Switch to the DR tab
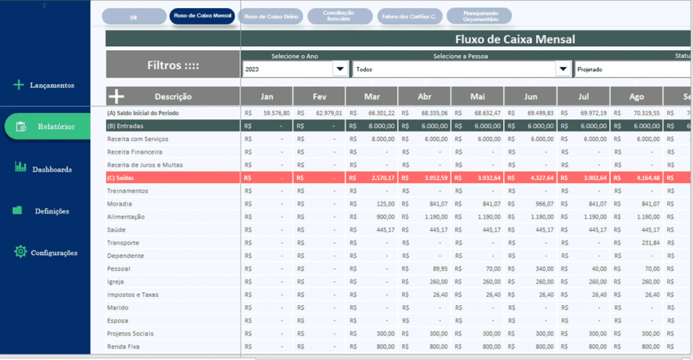This screenshot has width=693, height=360. pyautogui.click(x=134, y=17)
